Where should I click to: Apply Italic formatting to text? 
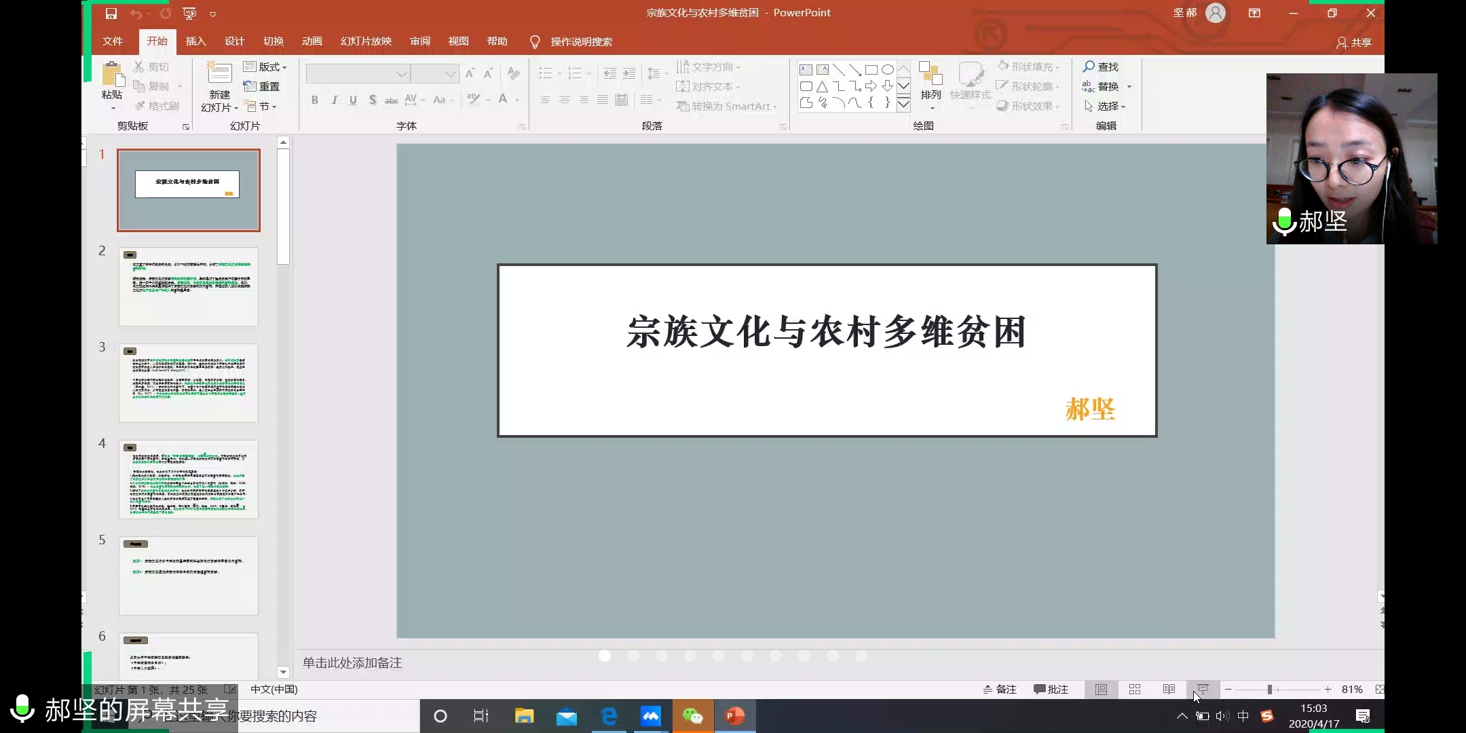click(334, 100)
